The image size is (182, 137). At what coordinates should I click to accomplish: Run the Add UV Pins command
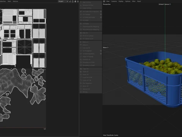(91, 2)
